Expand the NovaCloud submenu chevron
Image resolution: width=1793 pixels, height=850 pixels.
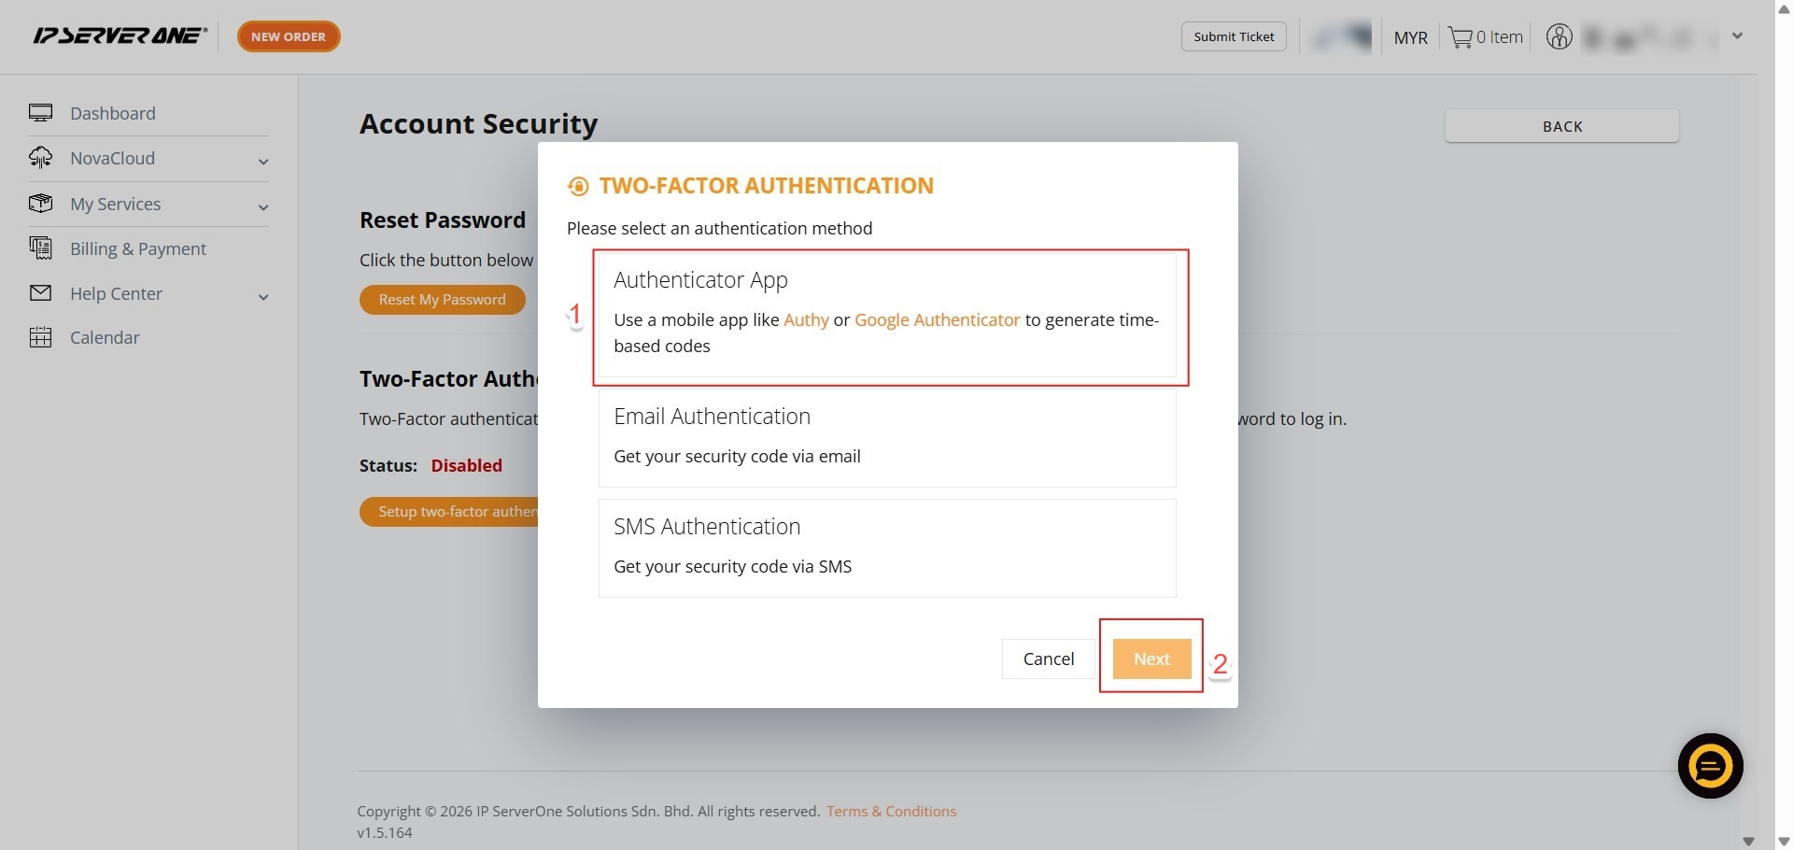(x=263, y=162)
